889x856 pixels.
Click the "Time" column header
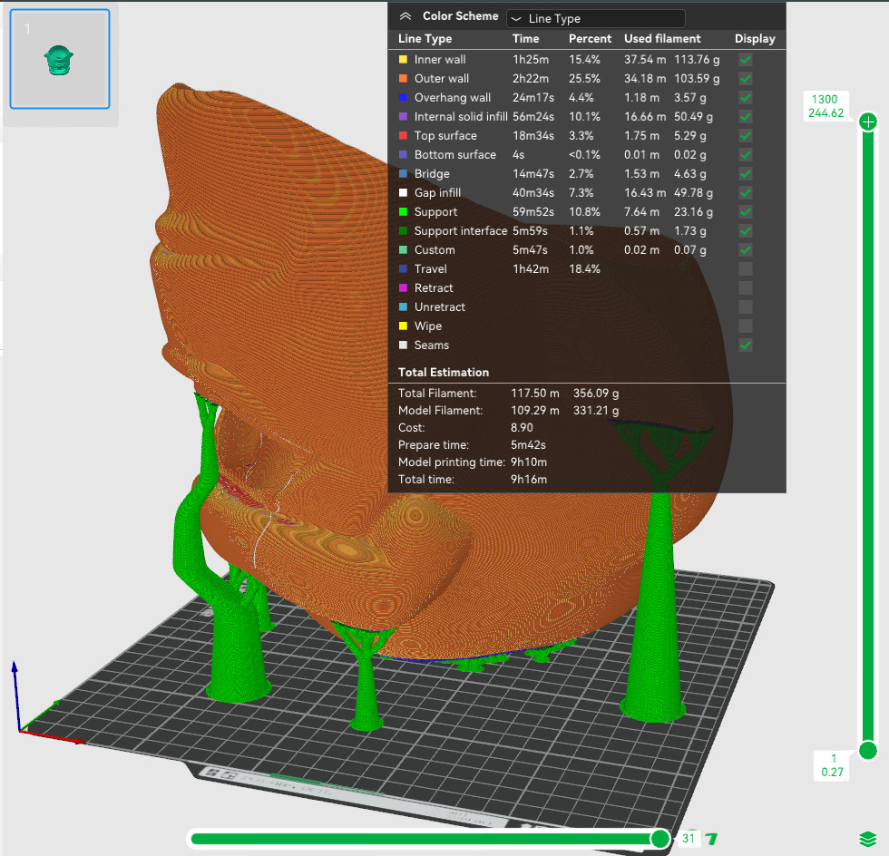pyautogui.click(x=525, y=39)
